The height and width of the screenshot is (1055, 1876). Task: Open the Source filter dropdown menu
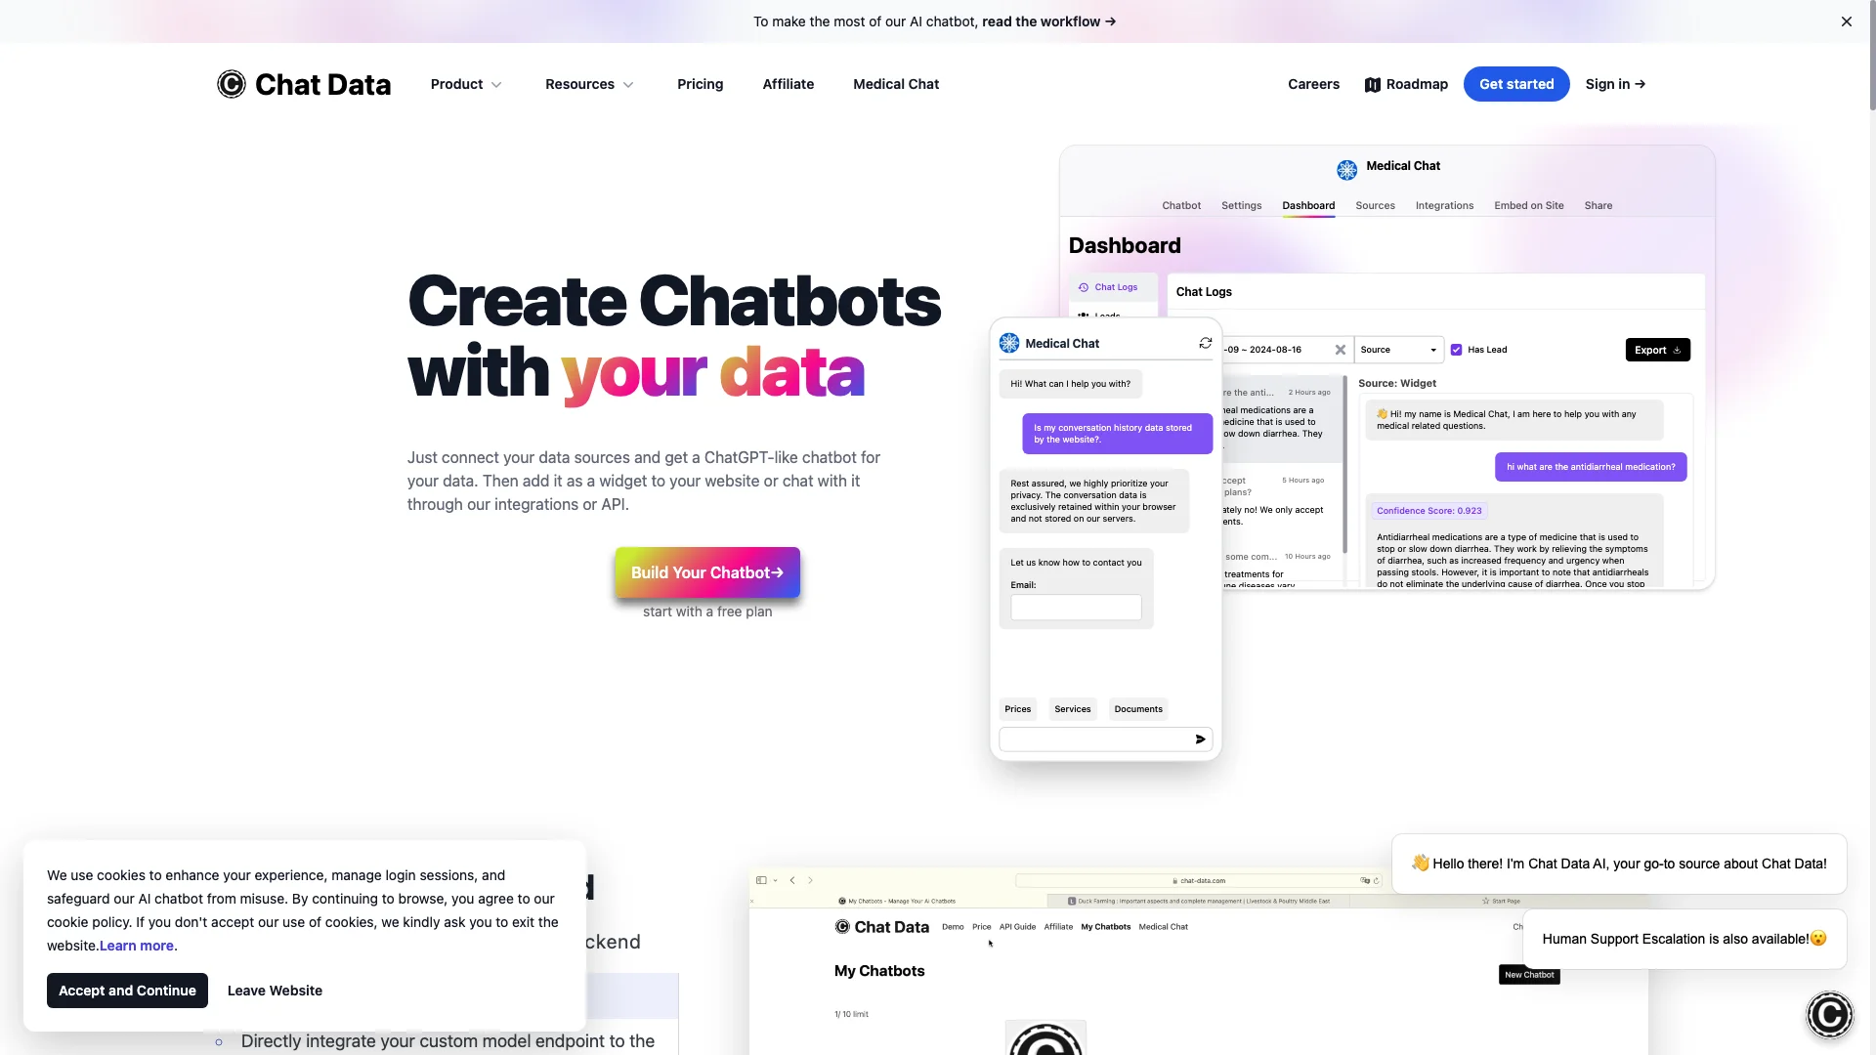coord(1399,349)
